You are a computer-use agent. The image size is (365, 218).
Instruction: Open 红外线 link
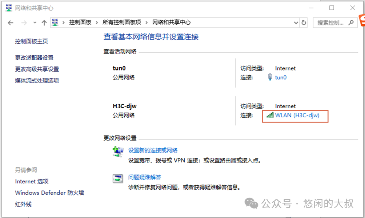[23, 204]
